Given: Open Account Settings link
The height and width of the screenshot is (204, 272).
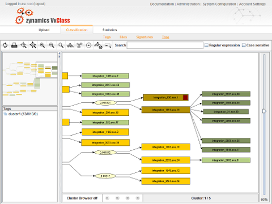Looking at the screenshot, I should coord(252,4).
